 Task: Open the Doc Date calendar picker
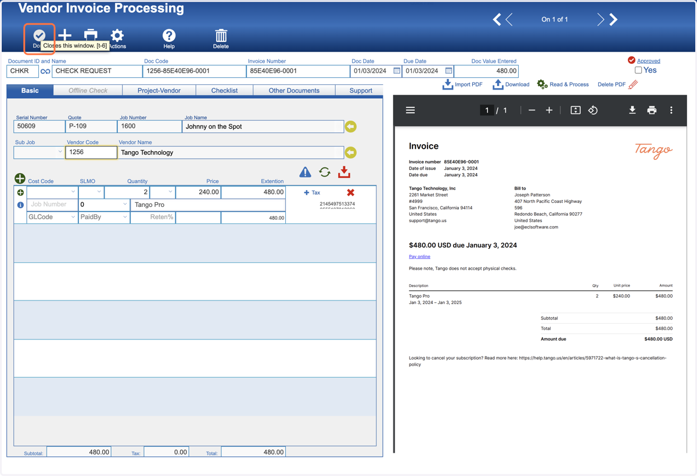pos(397,71)
